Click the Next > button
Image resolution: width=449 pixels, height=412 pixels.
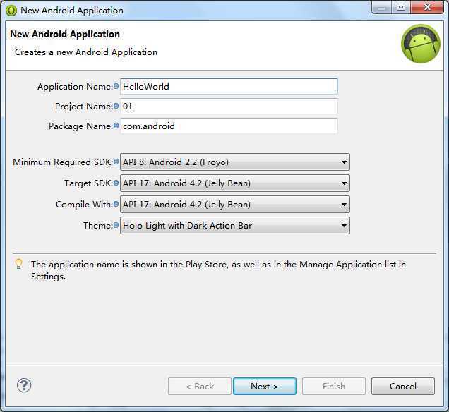click(265, 387)
